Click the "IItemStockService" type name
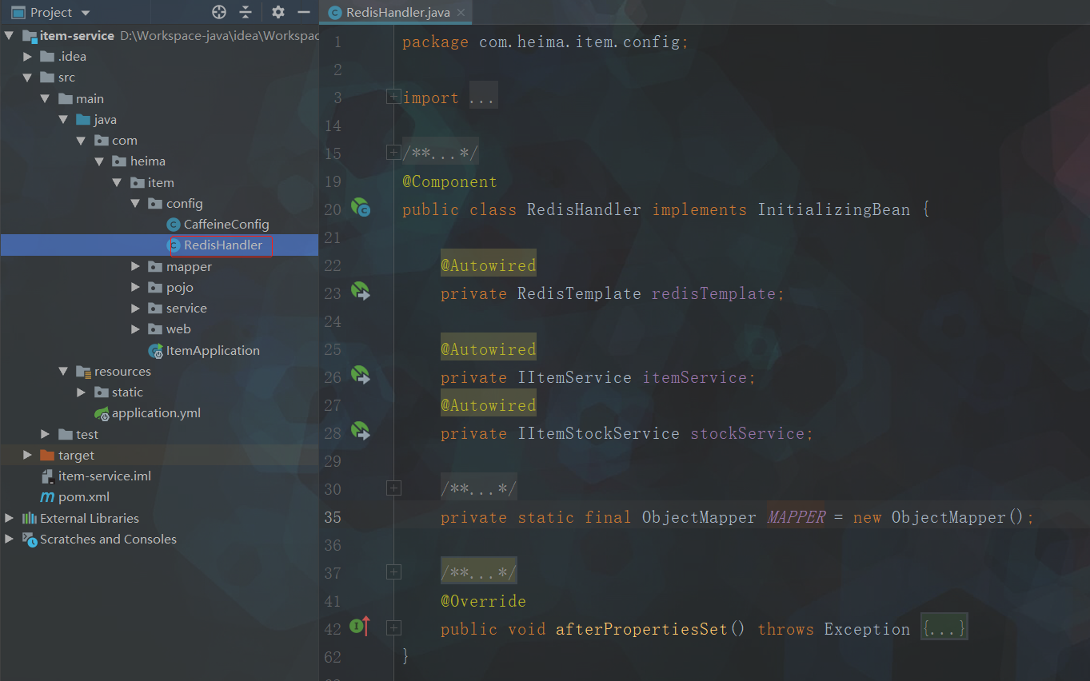This screenshot has width=1090, height=681. point(598,433)
